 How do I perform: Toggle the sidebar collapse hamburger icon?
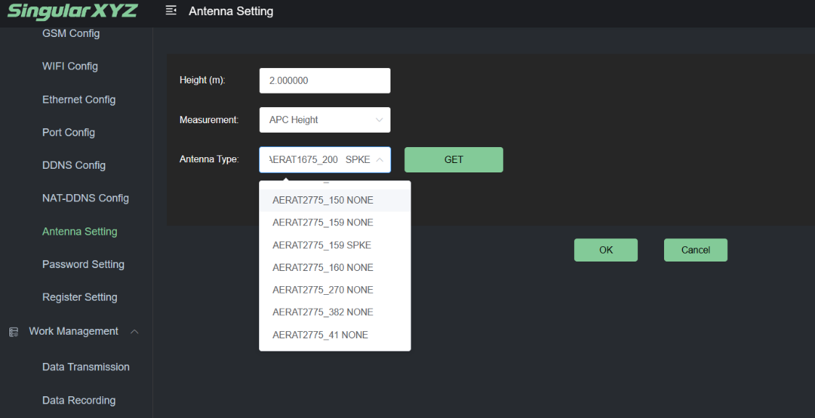pyautogui.click(x=171, y=11)
